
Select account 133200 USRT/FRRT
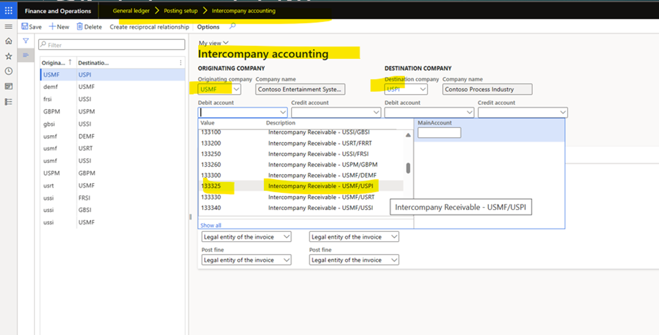[301, 143]
